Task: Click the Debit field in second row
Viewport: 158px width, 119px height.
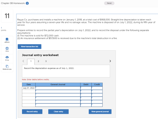Action: pos(86,92)
